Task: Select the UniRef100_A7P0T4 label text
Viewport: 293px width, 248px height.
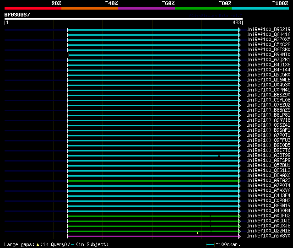Action: pyautogui.click(x=268, y=186)
